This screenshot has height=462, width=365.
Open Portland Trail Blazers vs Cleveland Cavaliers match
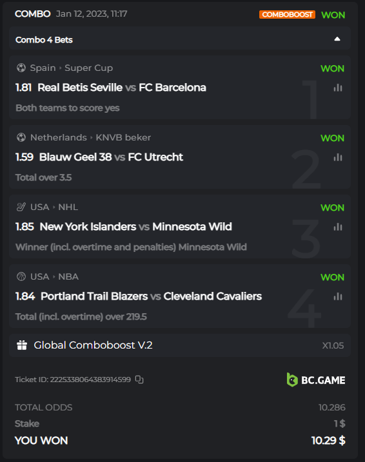click(151, 296)
